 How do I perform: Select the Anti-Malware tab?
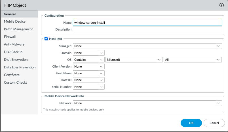point(14,44)
